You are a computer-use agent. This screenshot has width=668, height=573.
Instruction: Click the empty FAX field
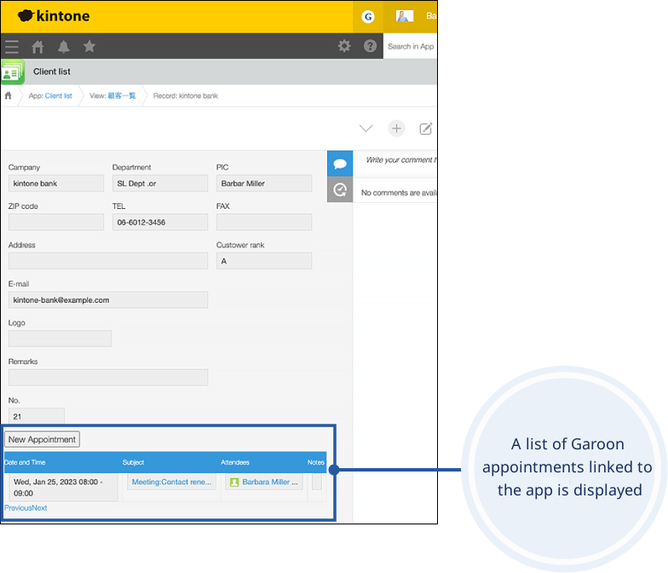264,222
